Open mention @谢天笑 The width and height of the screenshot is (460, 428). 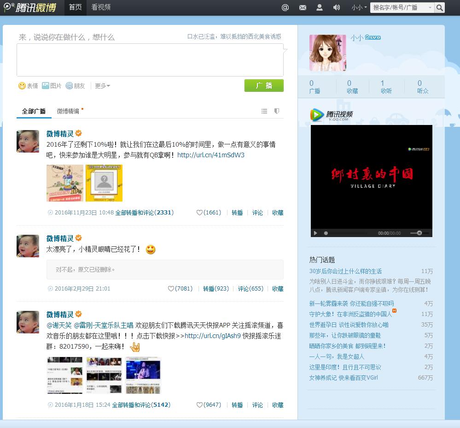pos(59,326)
